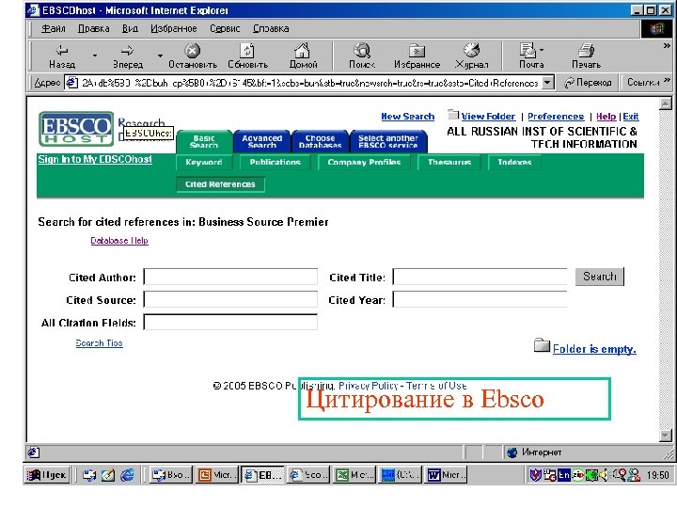Click Sign In to My EBSCOhost link

coord(95,159)
